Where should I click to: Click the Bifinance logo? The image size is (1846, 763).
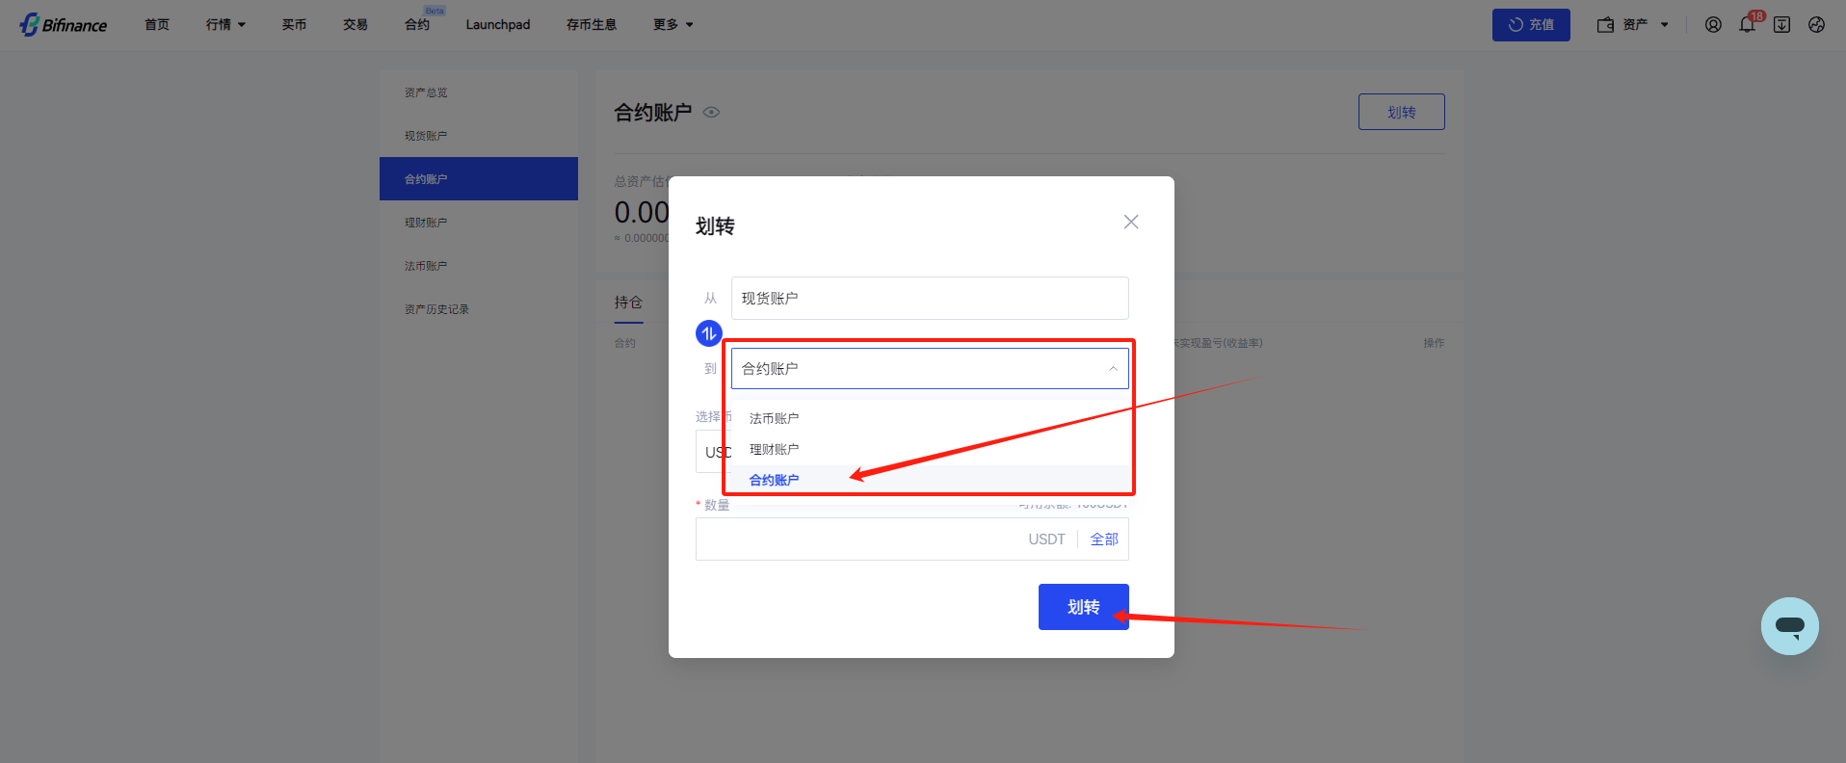pos(64,25)
